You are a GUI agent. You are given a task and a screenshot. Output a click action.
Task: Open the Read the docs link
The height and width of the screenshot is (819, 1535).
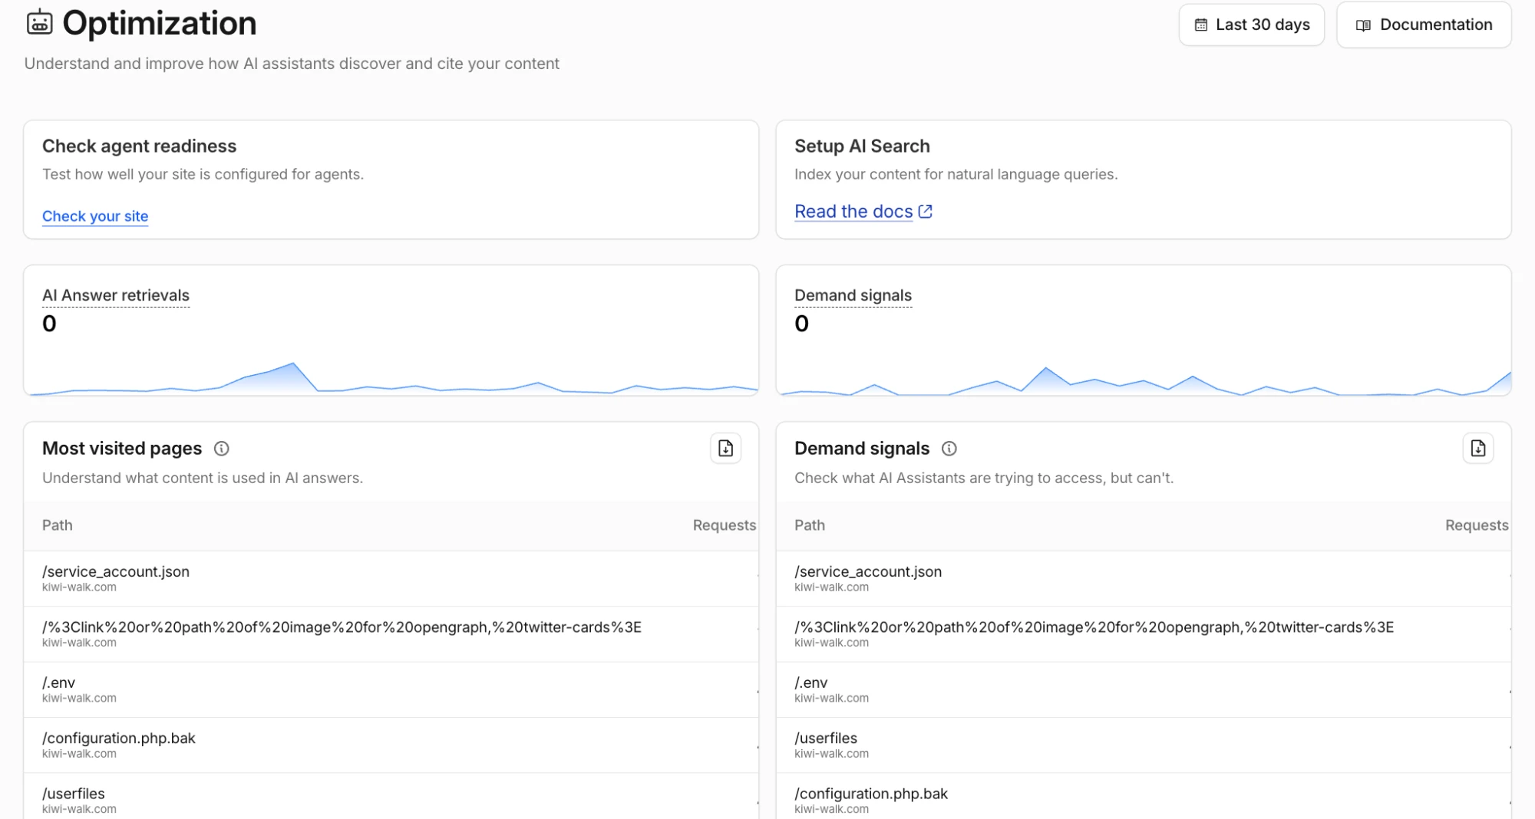(853, 212)
